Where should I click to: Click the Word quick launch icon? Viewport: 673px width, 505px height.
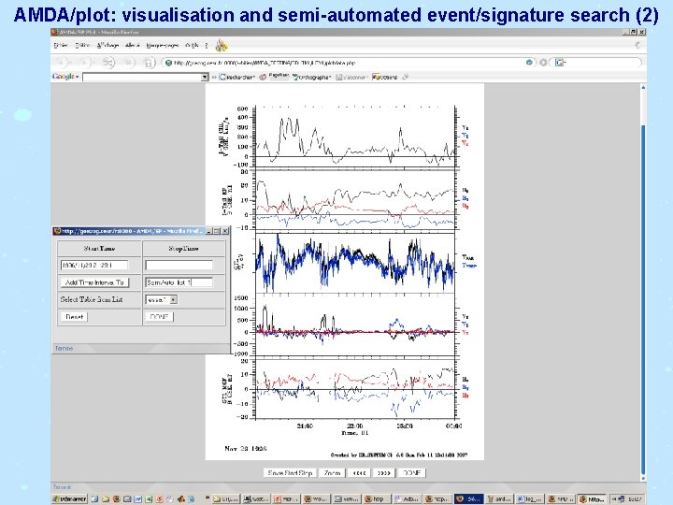coord(137,499)
